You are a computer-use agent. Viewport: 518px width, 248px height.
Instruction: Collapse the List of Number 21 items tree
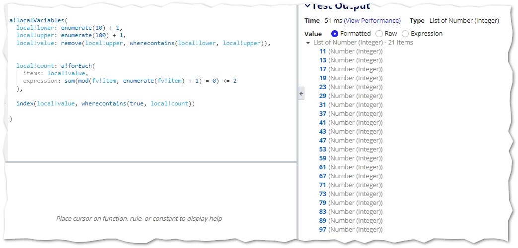[x=308, y=43]
